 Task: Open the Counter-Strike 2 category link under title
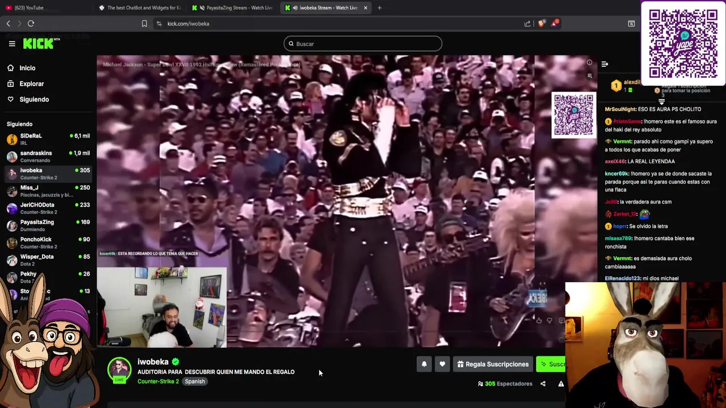(158, 381)
